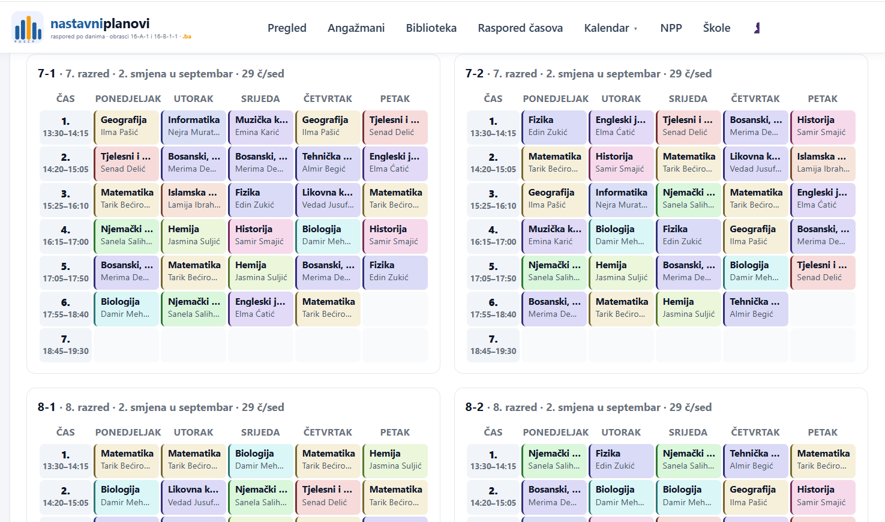The width and height of the screenshot is (885, 522).
Task: Open Biblioteka from the navigation
Action: 431,28
